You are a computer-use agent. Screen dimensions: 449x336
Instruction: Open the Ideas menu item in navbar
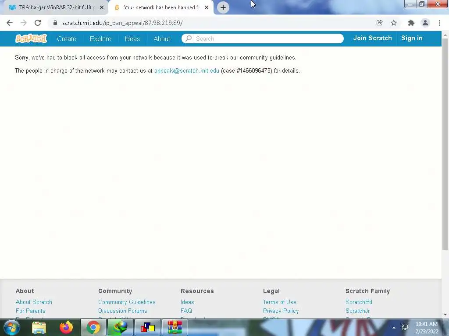pos(132,39)
